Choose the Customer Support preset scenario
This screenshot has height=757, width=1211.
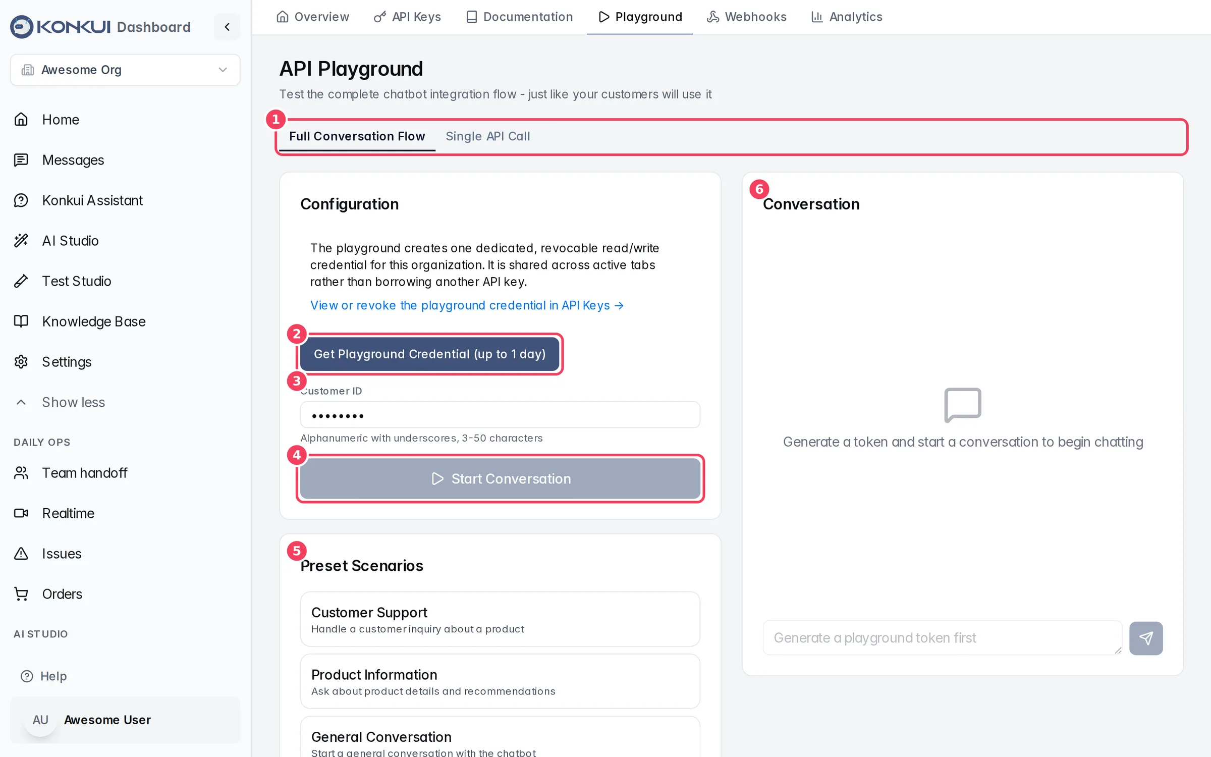pos(500,619)
